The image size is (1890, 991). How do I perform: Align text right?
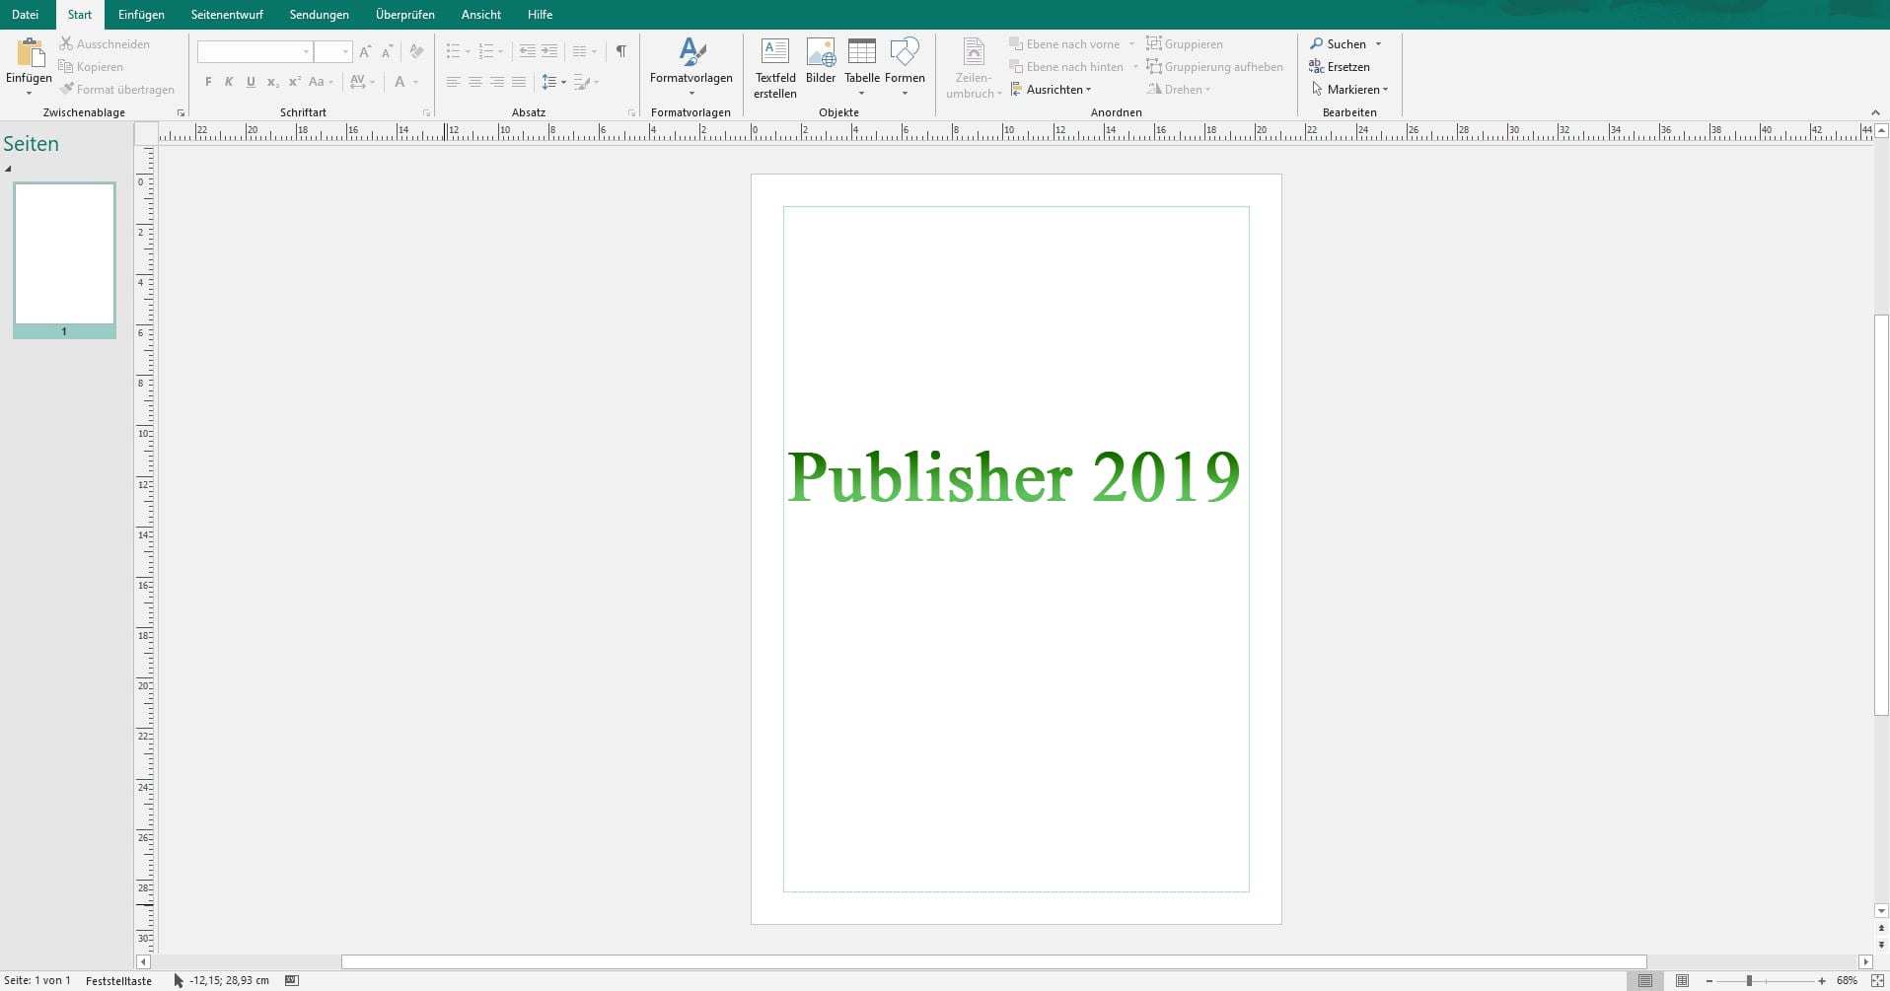tap(497, 82)
